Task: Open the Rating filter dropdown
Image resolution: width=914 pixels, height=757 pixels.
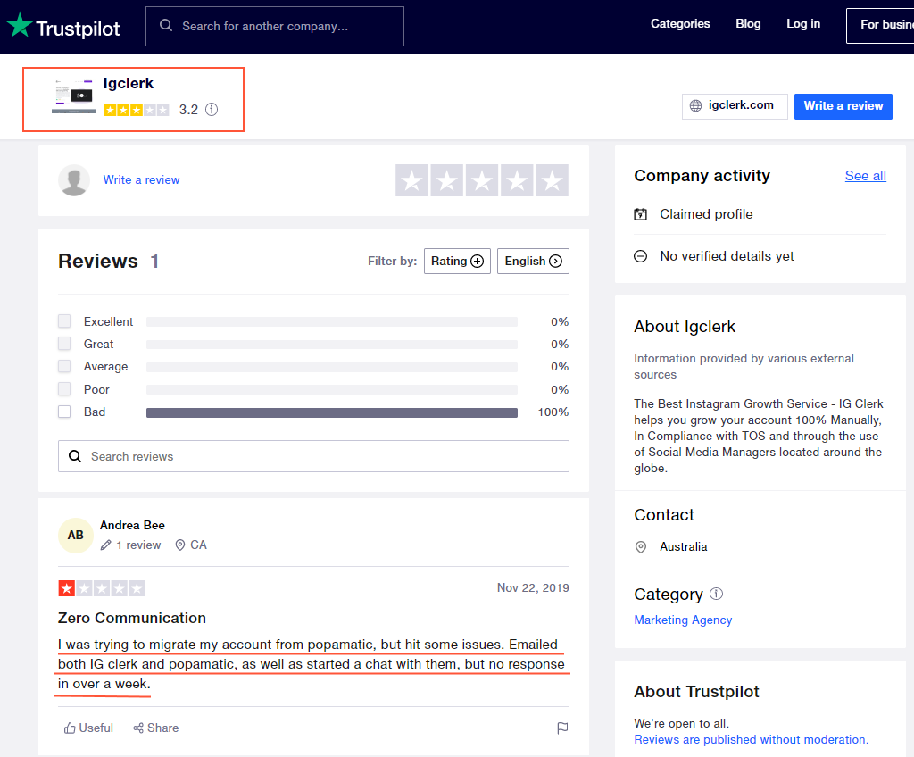Action: (x=457, y=261)
